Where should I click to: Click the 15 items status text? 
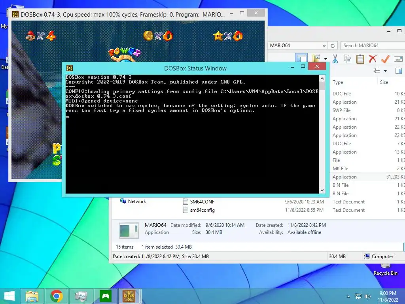click(x=125, y=247)
